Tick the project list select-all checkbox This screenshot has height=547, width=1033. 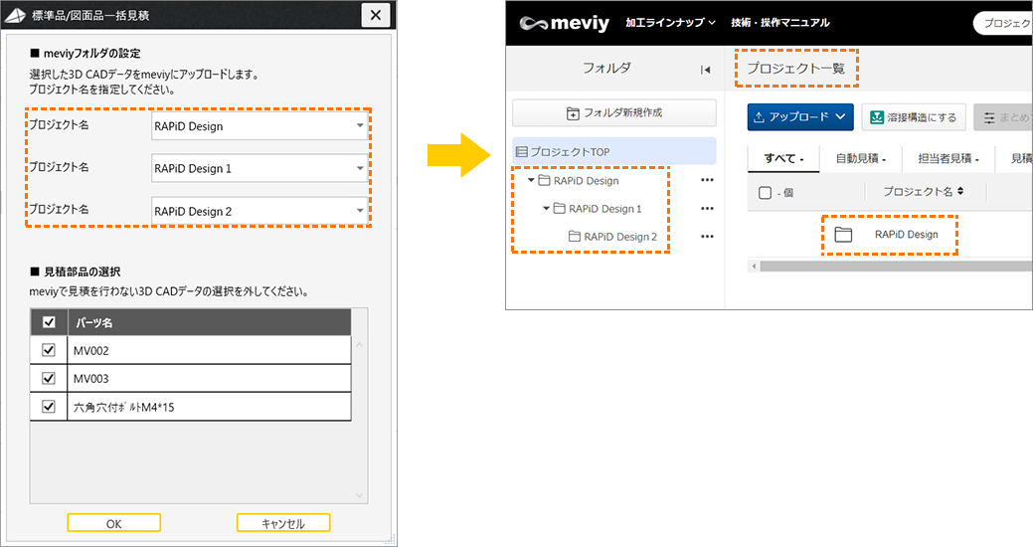click(x=765, y=192)
